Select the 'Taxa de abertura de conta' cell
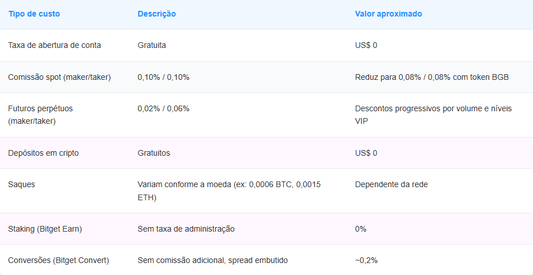 (54, 45)
